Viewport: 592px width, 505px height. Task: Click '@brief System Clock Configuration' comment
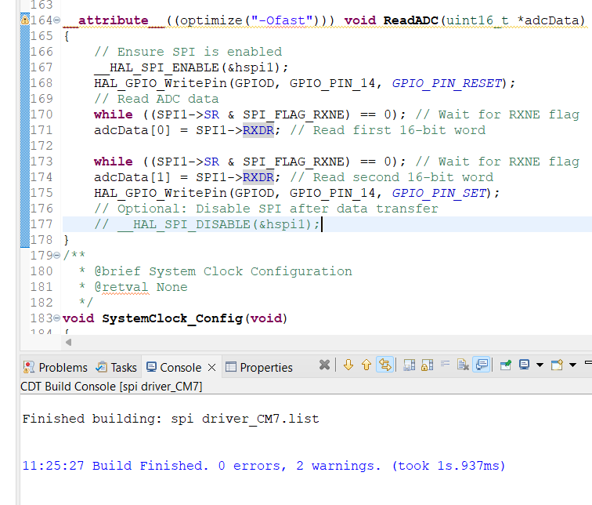tap(223, 271)
